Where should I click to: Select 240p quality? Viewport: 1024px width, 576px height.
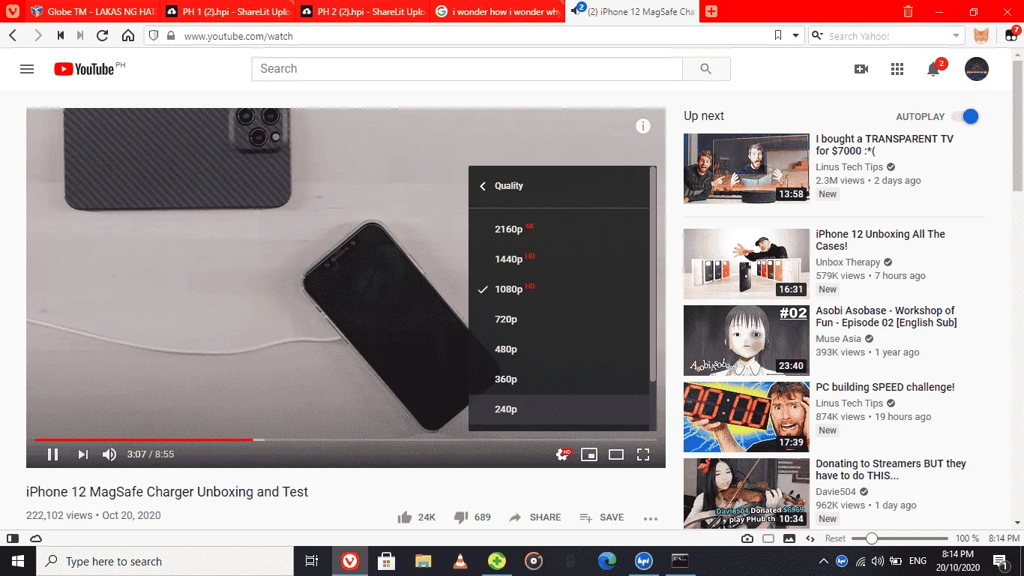[558, 409]
